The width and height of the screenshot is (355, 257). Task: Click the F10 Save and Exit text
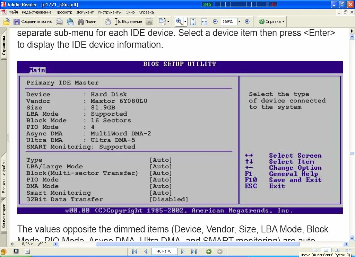click(283, 180)
